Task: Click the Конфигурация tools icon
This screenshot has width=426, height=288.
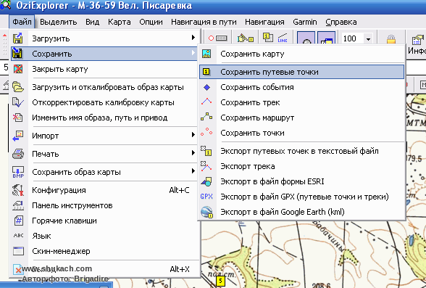Action: (x=18, y=190)
